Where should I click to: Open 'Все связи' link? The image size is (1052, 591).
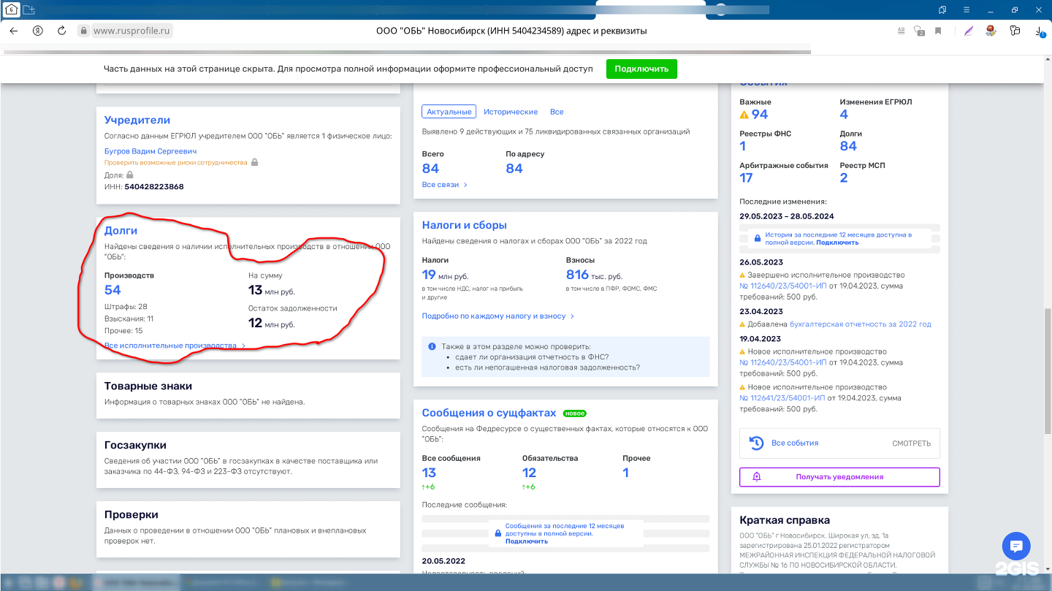444,185
